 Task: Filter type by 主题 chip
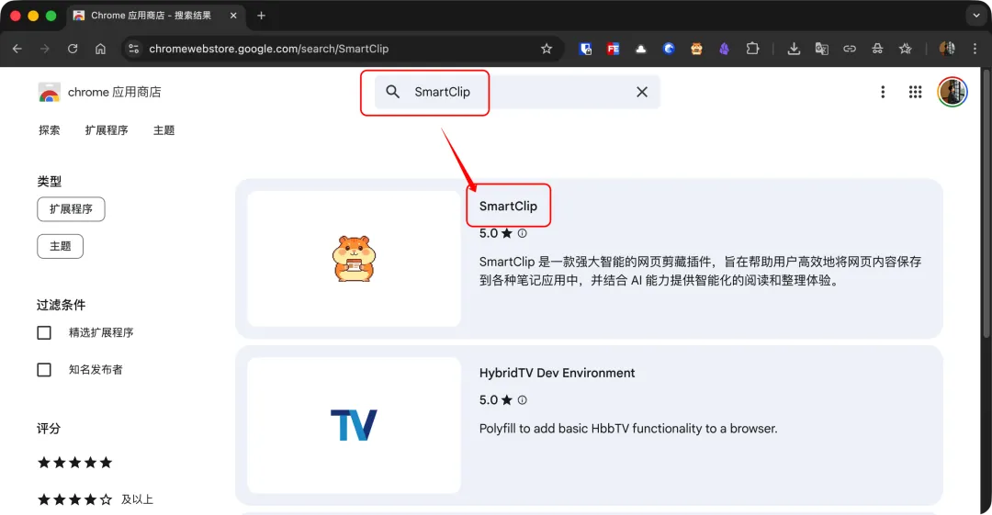[60, 246]
